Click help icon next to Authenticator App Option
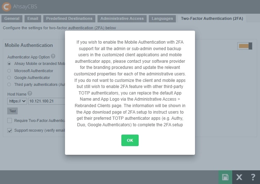260x184 pixels. click(x=53, y=56)
